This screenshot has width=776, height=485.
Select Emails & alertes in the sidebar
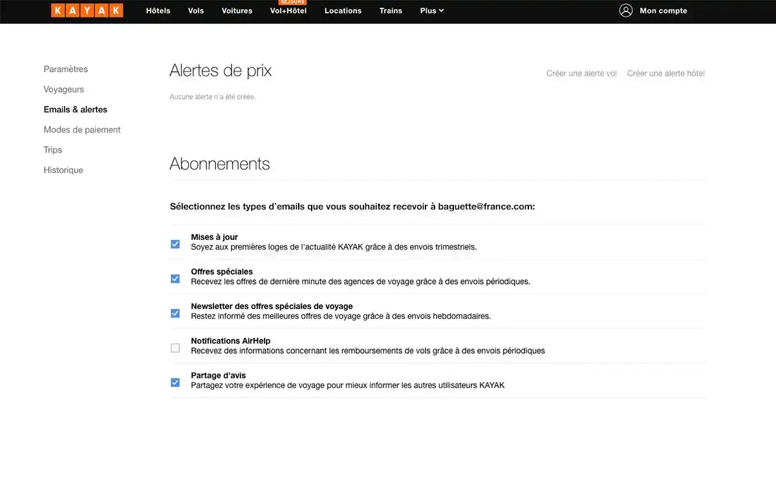point(76,109)
